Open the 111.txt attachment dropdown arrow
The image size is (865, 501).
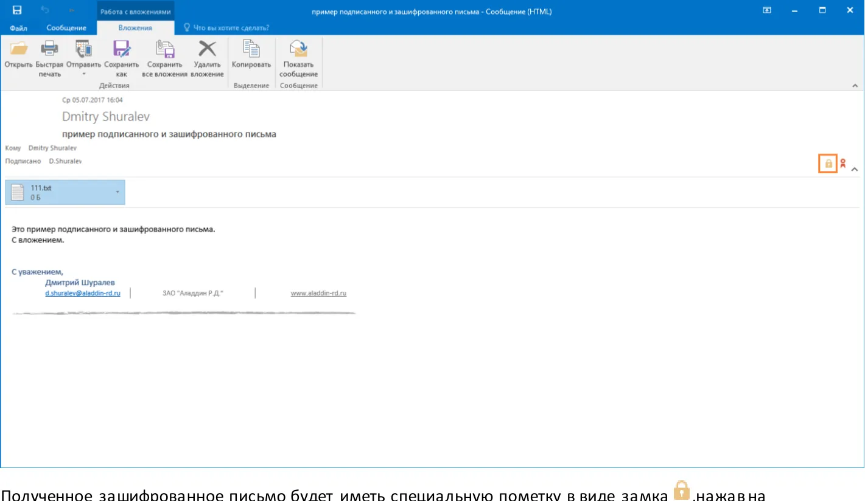click(x=117, y=192)
